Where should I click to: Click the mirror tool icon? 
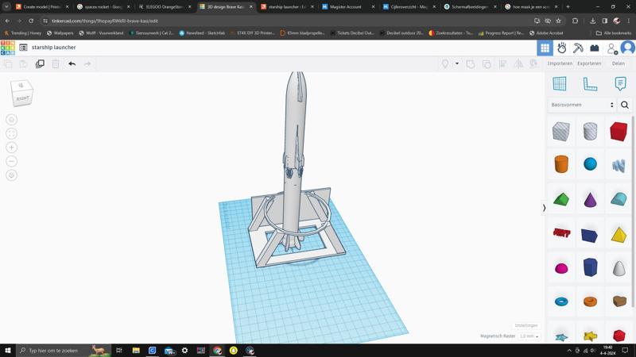tap(518, 64)
